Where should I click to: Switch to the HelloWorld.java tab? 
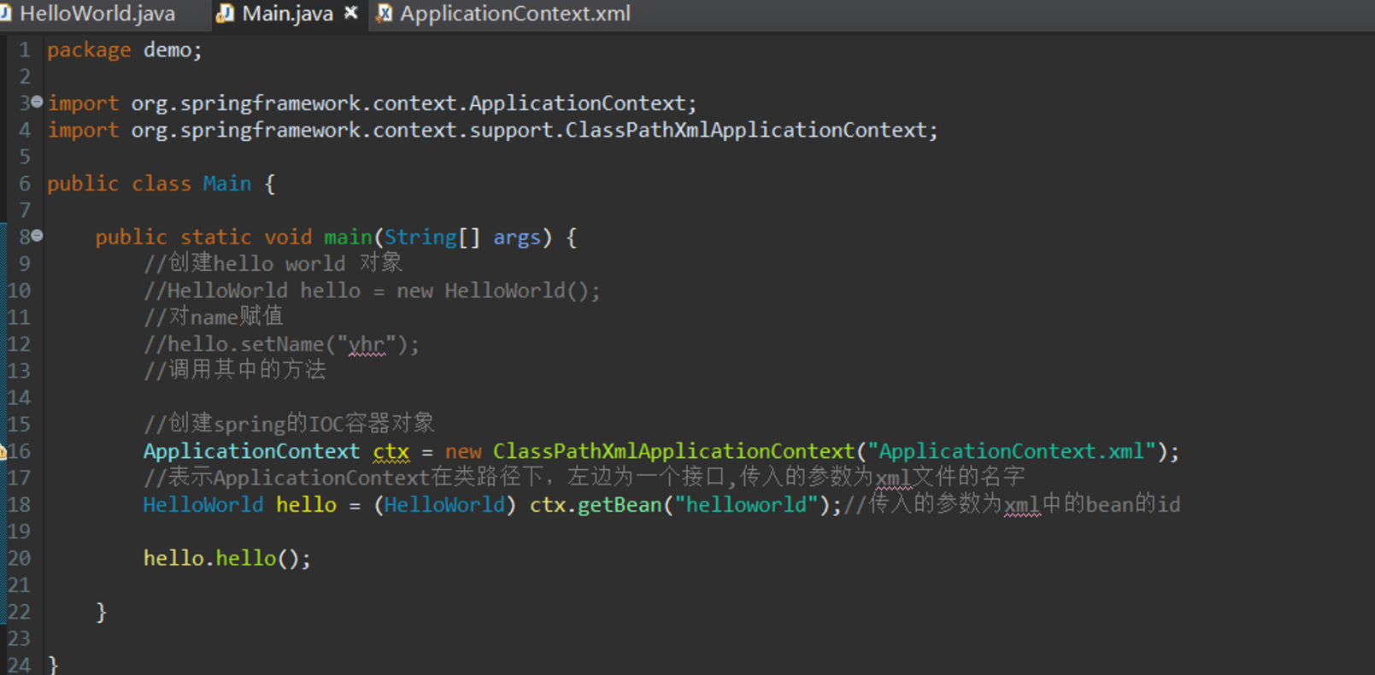pyautogui.click(x=97, y=14)
